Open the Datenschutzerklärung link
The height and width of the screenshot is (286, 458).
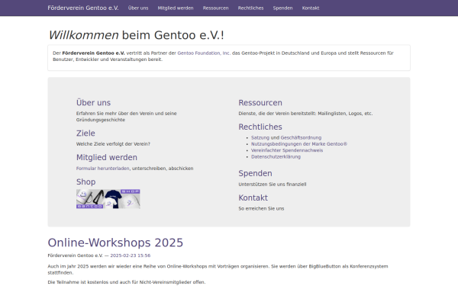click(276, 156)
